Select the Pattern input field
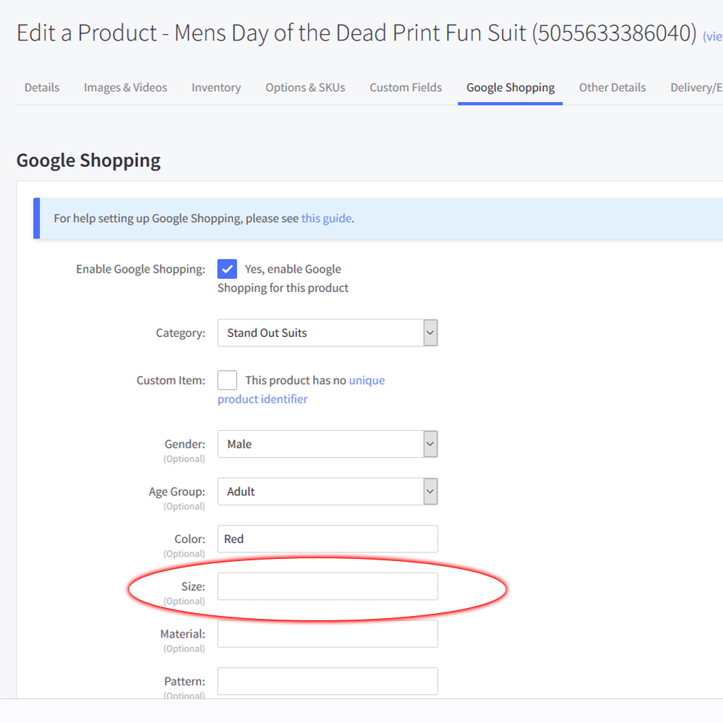The width and height of the screenshot is (723, 723). click(x=328, y=681)
